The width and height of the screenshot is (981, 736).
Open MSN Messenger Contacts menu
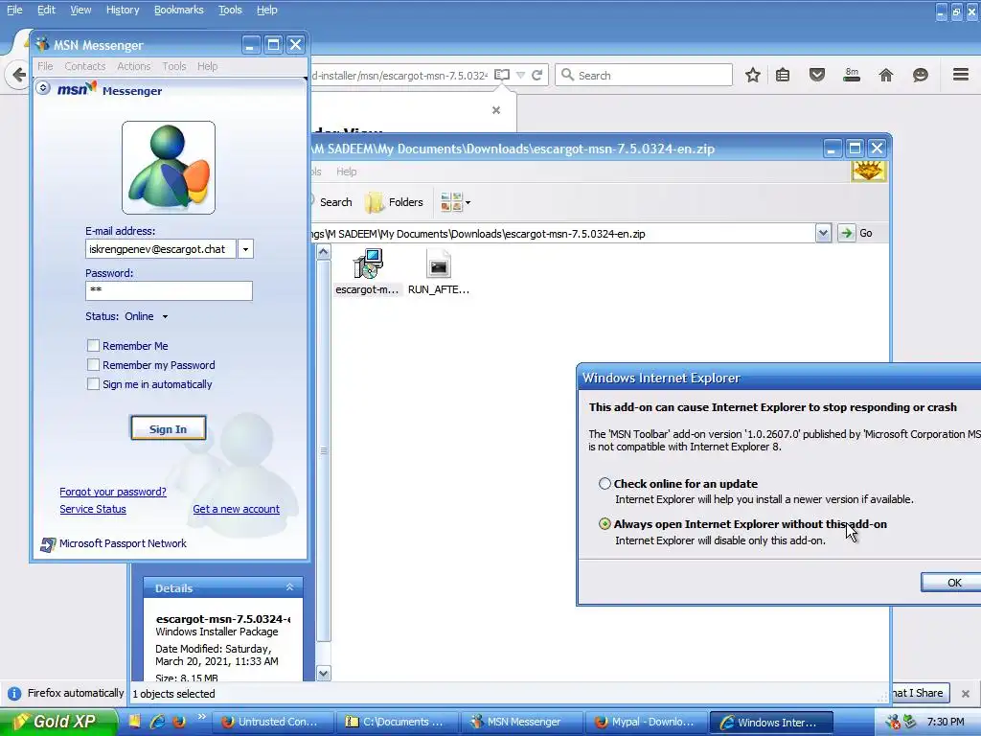click(85, 66)
